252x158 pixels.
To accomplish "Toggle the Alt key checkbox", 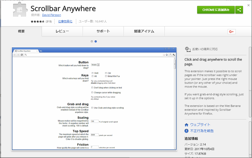I will point(92,76).
